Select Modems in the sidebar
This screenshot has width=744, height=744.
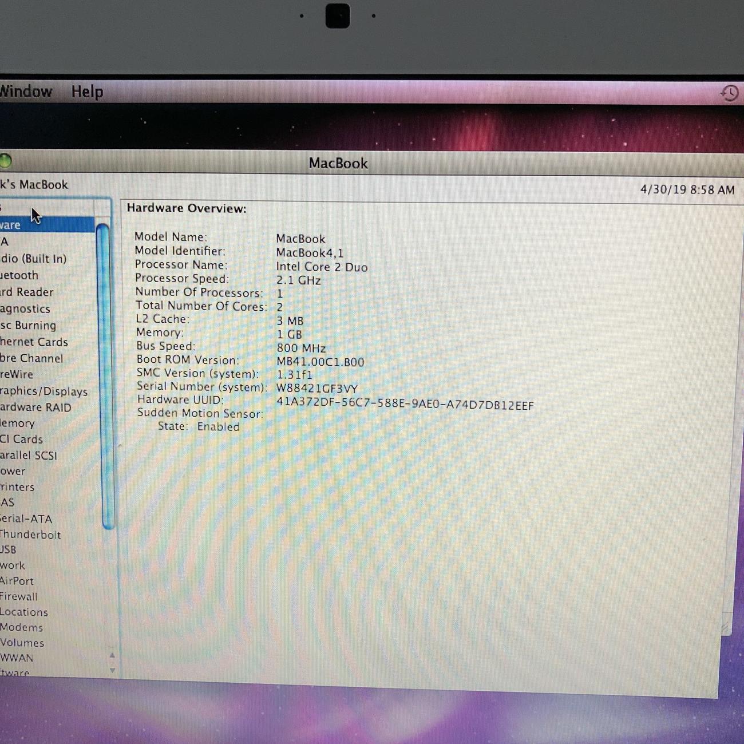click(21, 627)
